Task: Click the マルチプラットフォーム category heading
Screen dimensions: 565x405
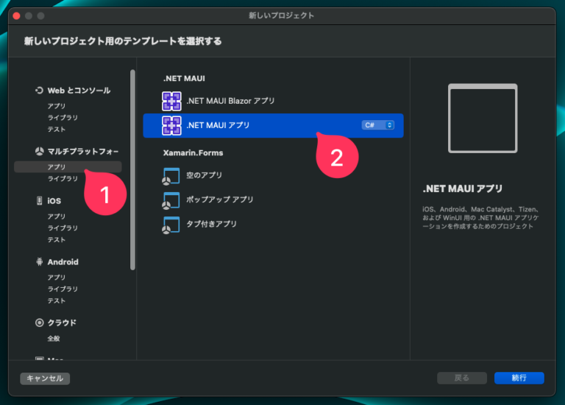Action: [83, 152]
